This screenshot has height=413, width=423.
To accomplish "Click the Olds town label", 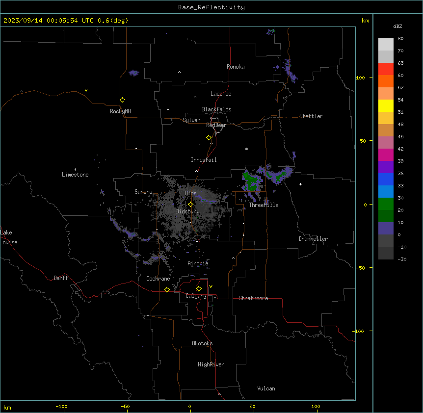I will (190, 193).
